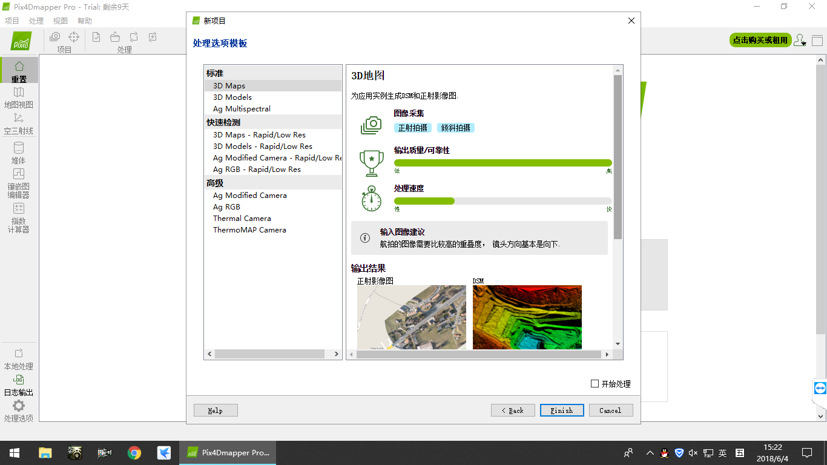
Task: Click the Pix4Dmapper Pro taskbar button
Action: [x=228, y=453]
